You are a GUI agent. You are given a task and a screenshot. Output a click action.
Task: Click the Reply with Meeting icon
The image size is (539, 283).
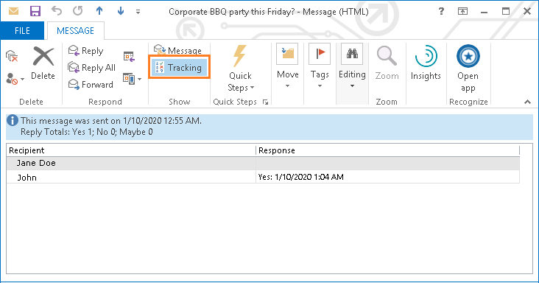[x=129, y=57]
